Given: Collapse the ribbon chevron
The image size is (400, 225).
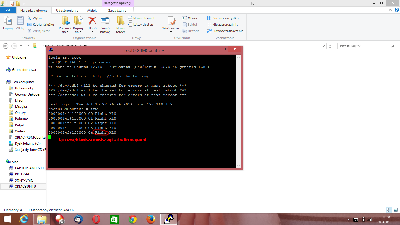Looking at the screenshot, I should [x=391, y=10].
